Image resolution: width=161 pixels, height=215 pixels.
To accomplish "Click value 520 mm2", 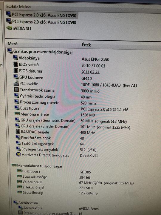I will [x=89, y=103].
